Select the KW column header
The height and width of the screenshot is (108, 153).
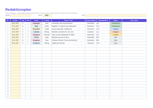(28, 20)
